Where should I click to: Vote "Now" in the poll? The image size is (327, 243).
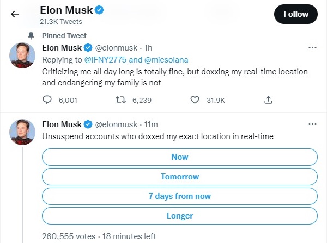(x=179, y=157)
